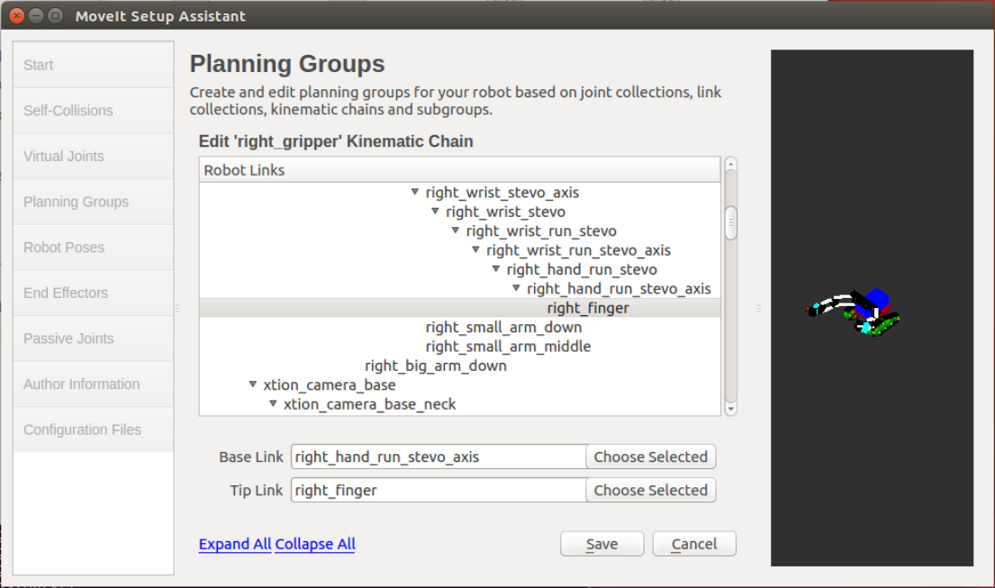Click the Collapse All link
Image resolution: width=995 pixels, height=588 pixels.
pos(315,544)
